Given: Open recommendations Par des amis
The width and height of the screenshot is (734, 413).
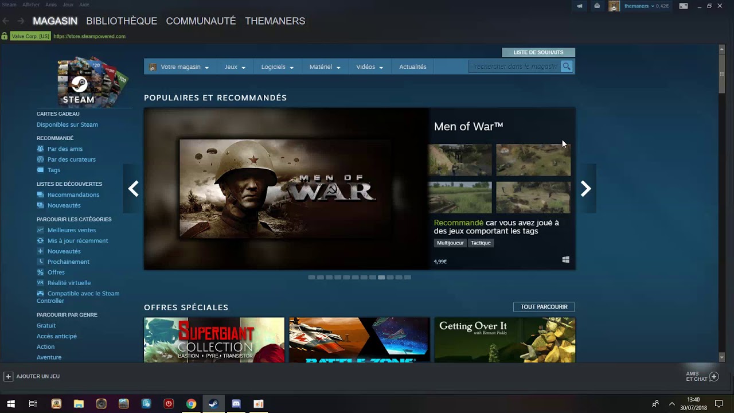Looking at the screenshot, I should coord(65,149).
